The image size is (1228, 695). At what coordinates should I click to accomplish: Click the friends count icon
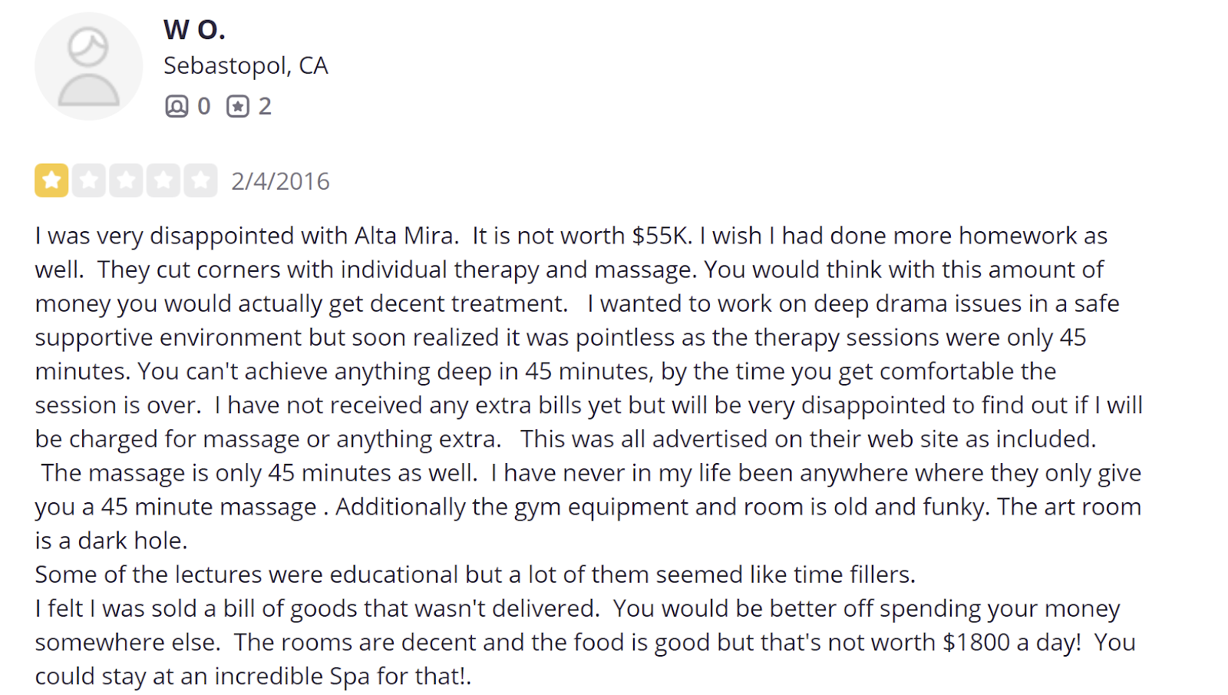(177, 106)
